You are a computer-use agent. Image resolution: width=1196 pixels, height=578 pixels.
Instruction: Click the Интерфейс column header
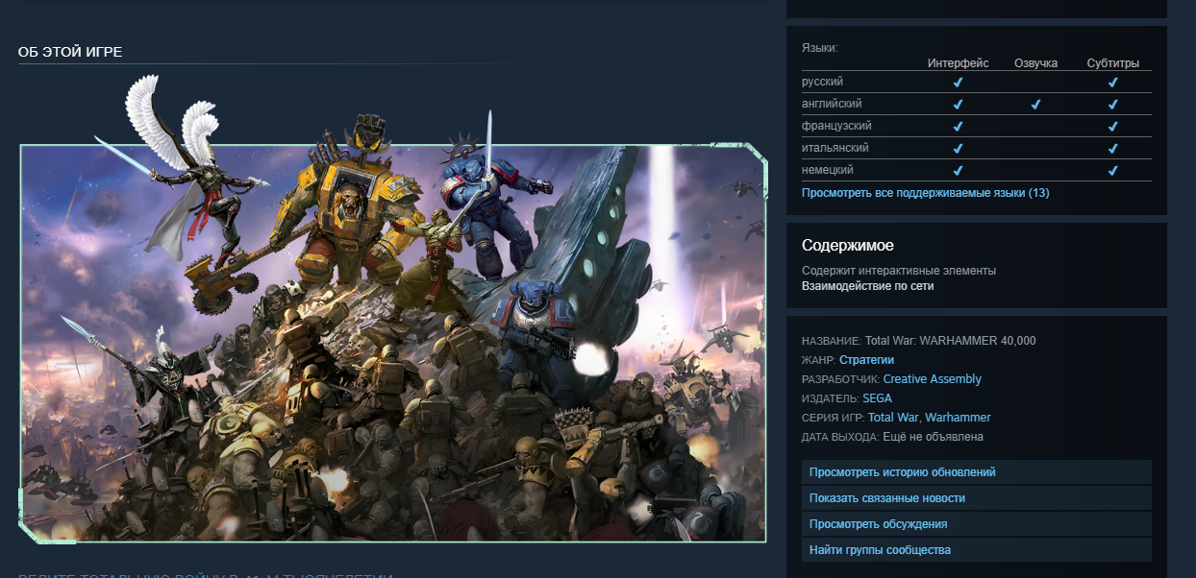[x=958, y=63]
